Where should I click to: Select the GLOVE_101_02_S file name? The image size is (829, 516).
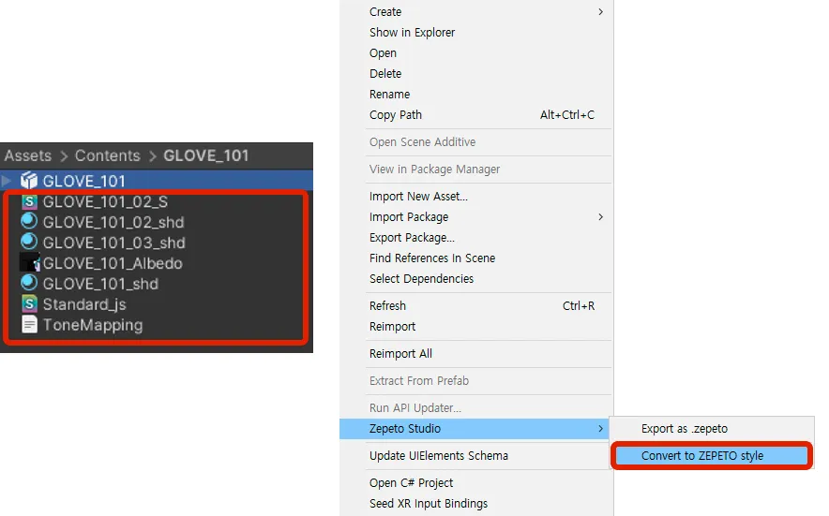105,201
